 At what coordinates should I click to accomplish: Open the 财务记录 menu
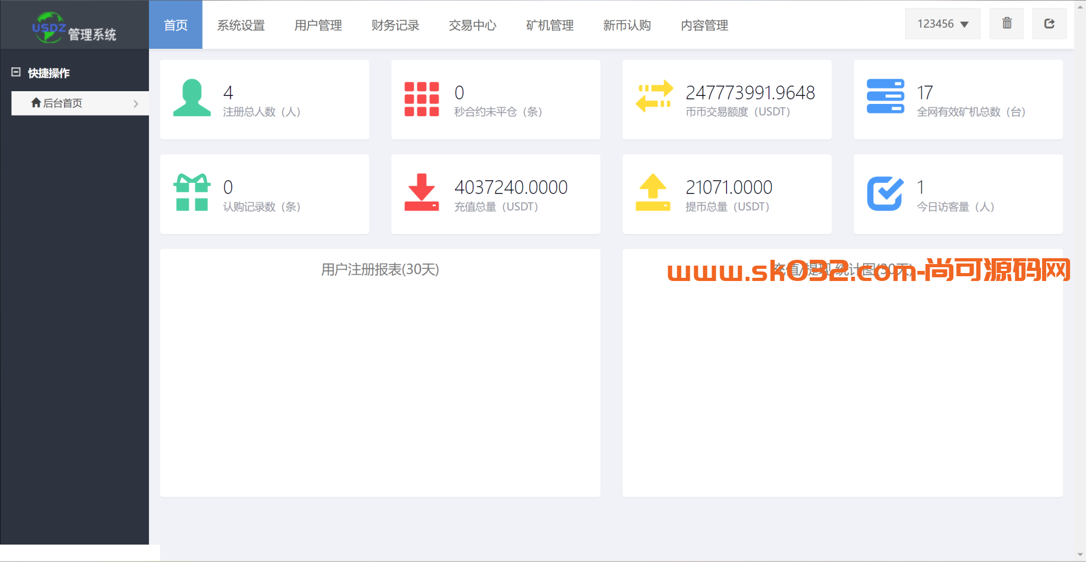click(395, 25)
